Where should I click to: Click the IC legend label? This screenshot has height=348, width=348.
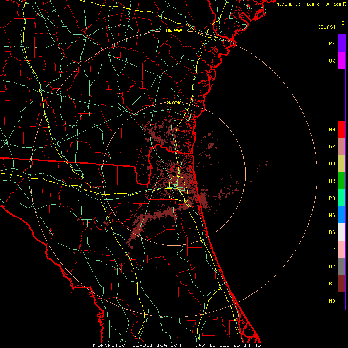click(x=332, y=250)
